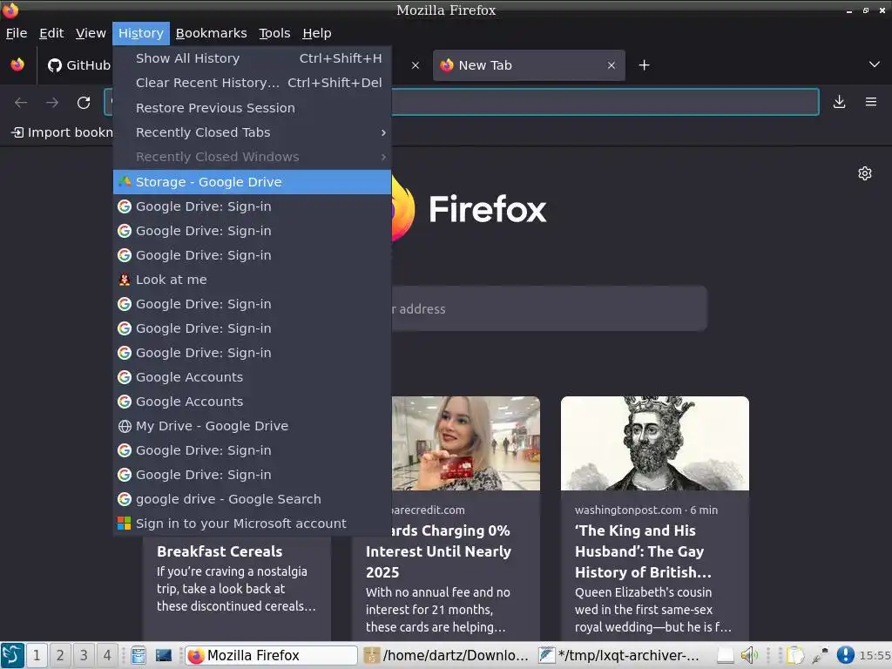892x669 pixels.
Task: Select the New Tab tab
Action: (x=529, y=65)
